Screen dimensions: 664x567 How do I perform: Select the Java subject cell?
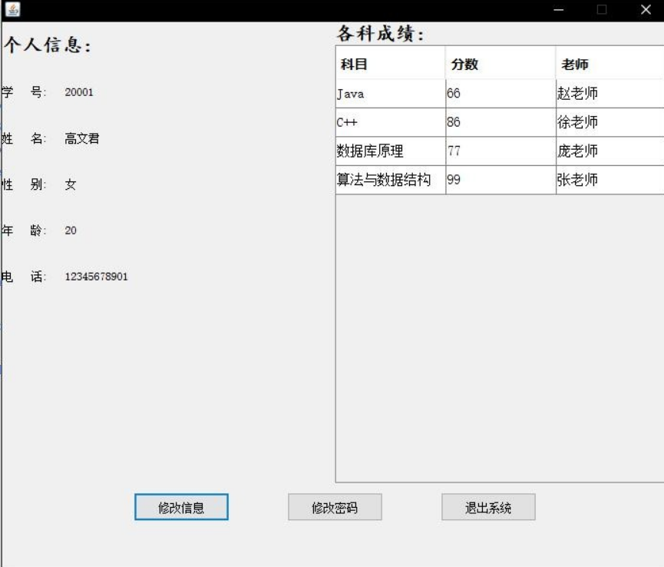click(391, 94)
